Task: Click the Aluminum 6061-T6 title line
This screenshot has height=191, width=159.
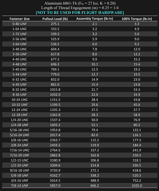Action: (80, 3)
